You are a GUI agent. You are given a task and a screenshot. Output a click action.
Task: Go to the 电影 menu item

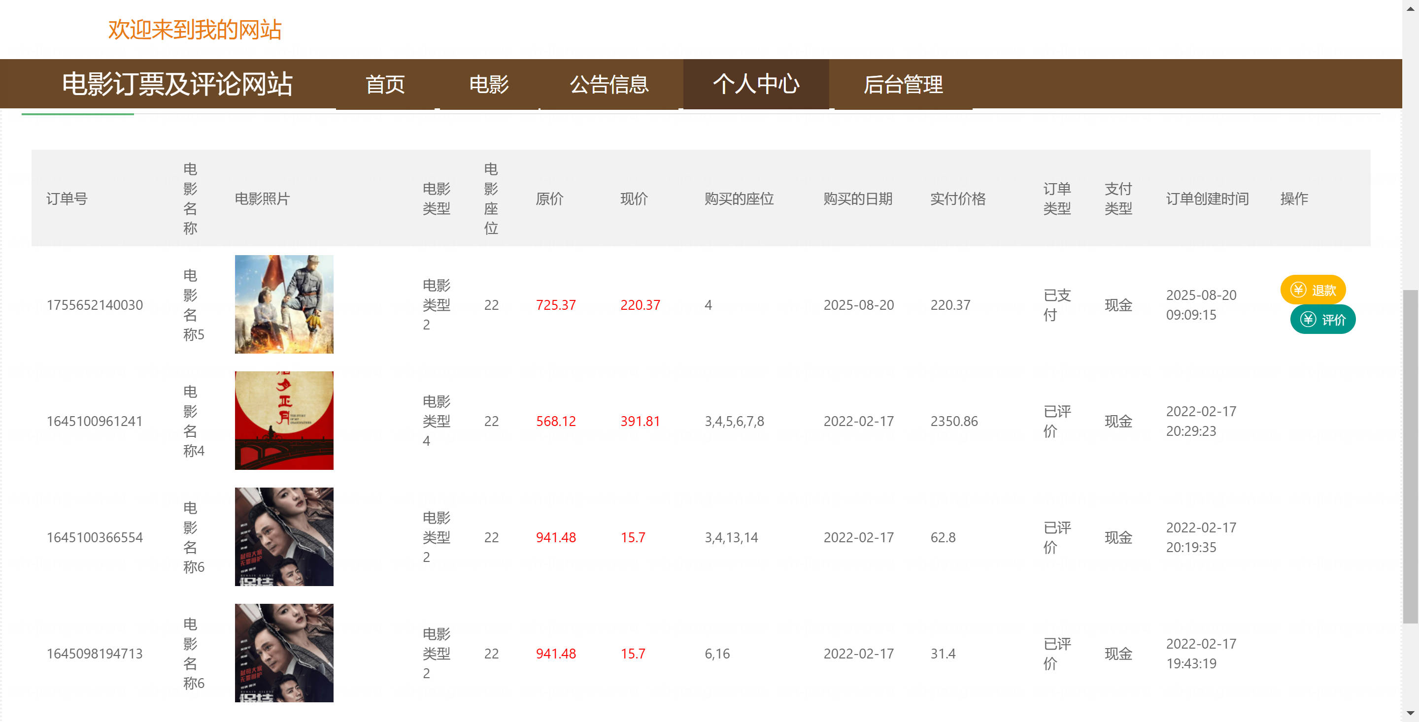(489, 84)
